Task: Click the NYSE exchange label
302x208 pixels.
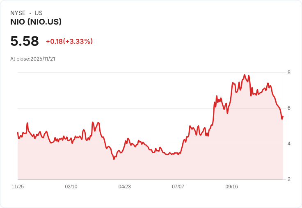Action: coord(18,13)
